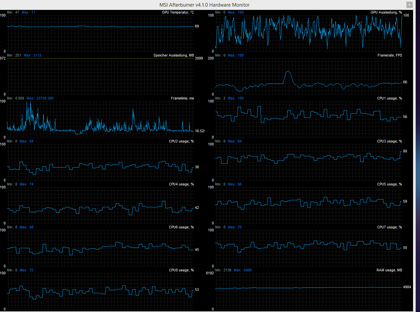The image size is (420, 312).
Task: Select the CPU1 usage, % graph title
Action: 390,98
